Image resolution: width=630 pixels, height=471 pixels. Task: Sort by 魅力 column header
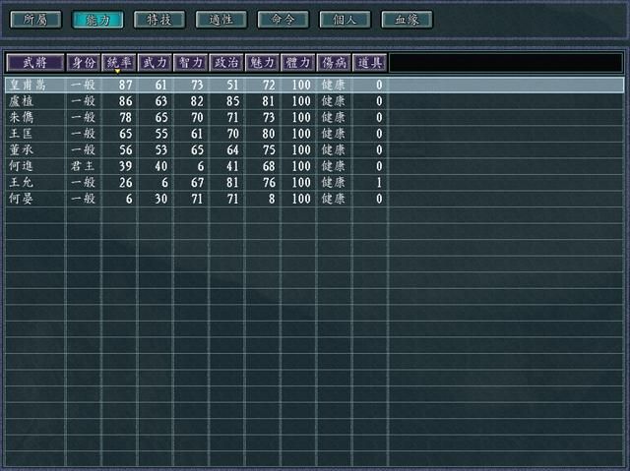tap(262, 63)
